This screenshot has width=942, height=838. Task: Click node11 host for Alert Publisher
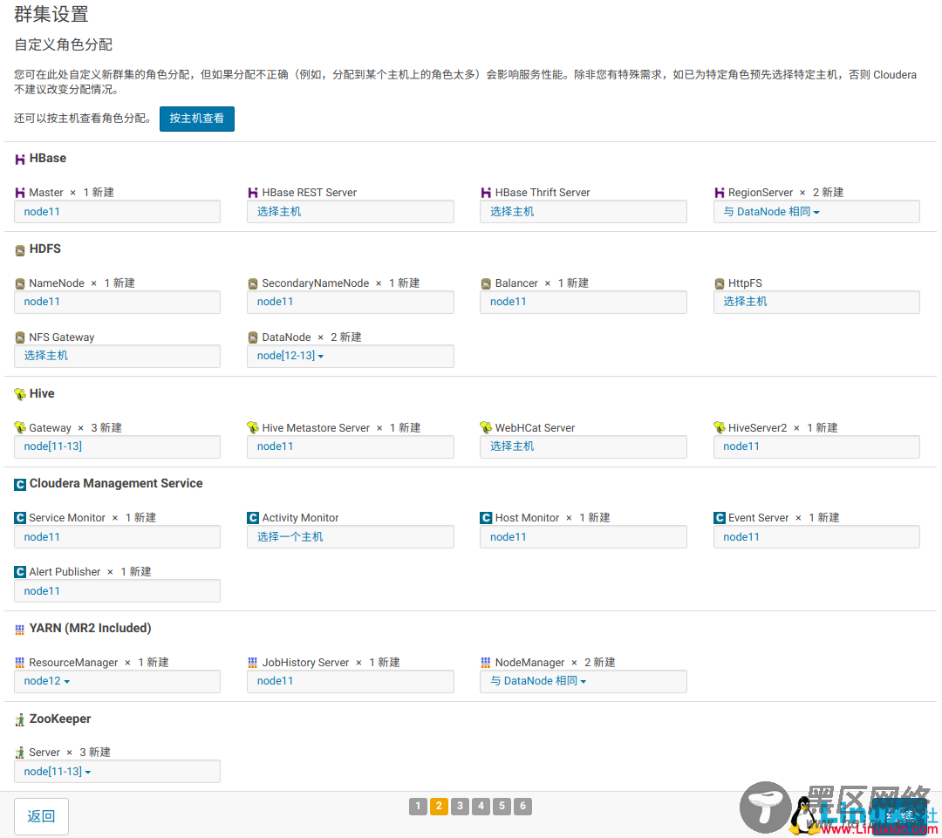[117, 590]
